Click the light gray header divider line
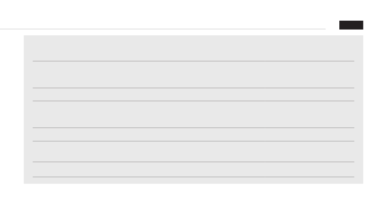387x208 pixels. click(x=163, y=29)
